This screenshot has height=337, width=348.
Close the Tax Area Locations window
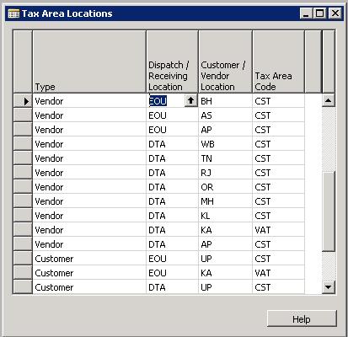335,13
